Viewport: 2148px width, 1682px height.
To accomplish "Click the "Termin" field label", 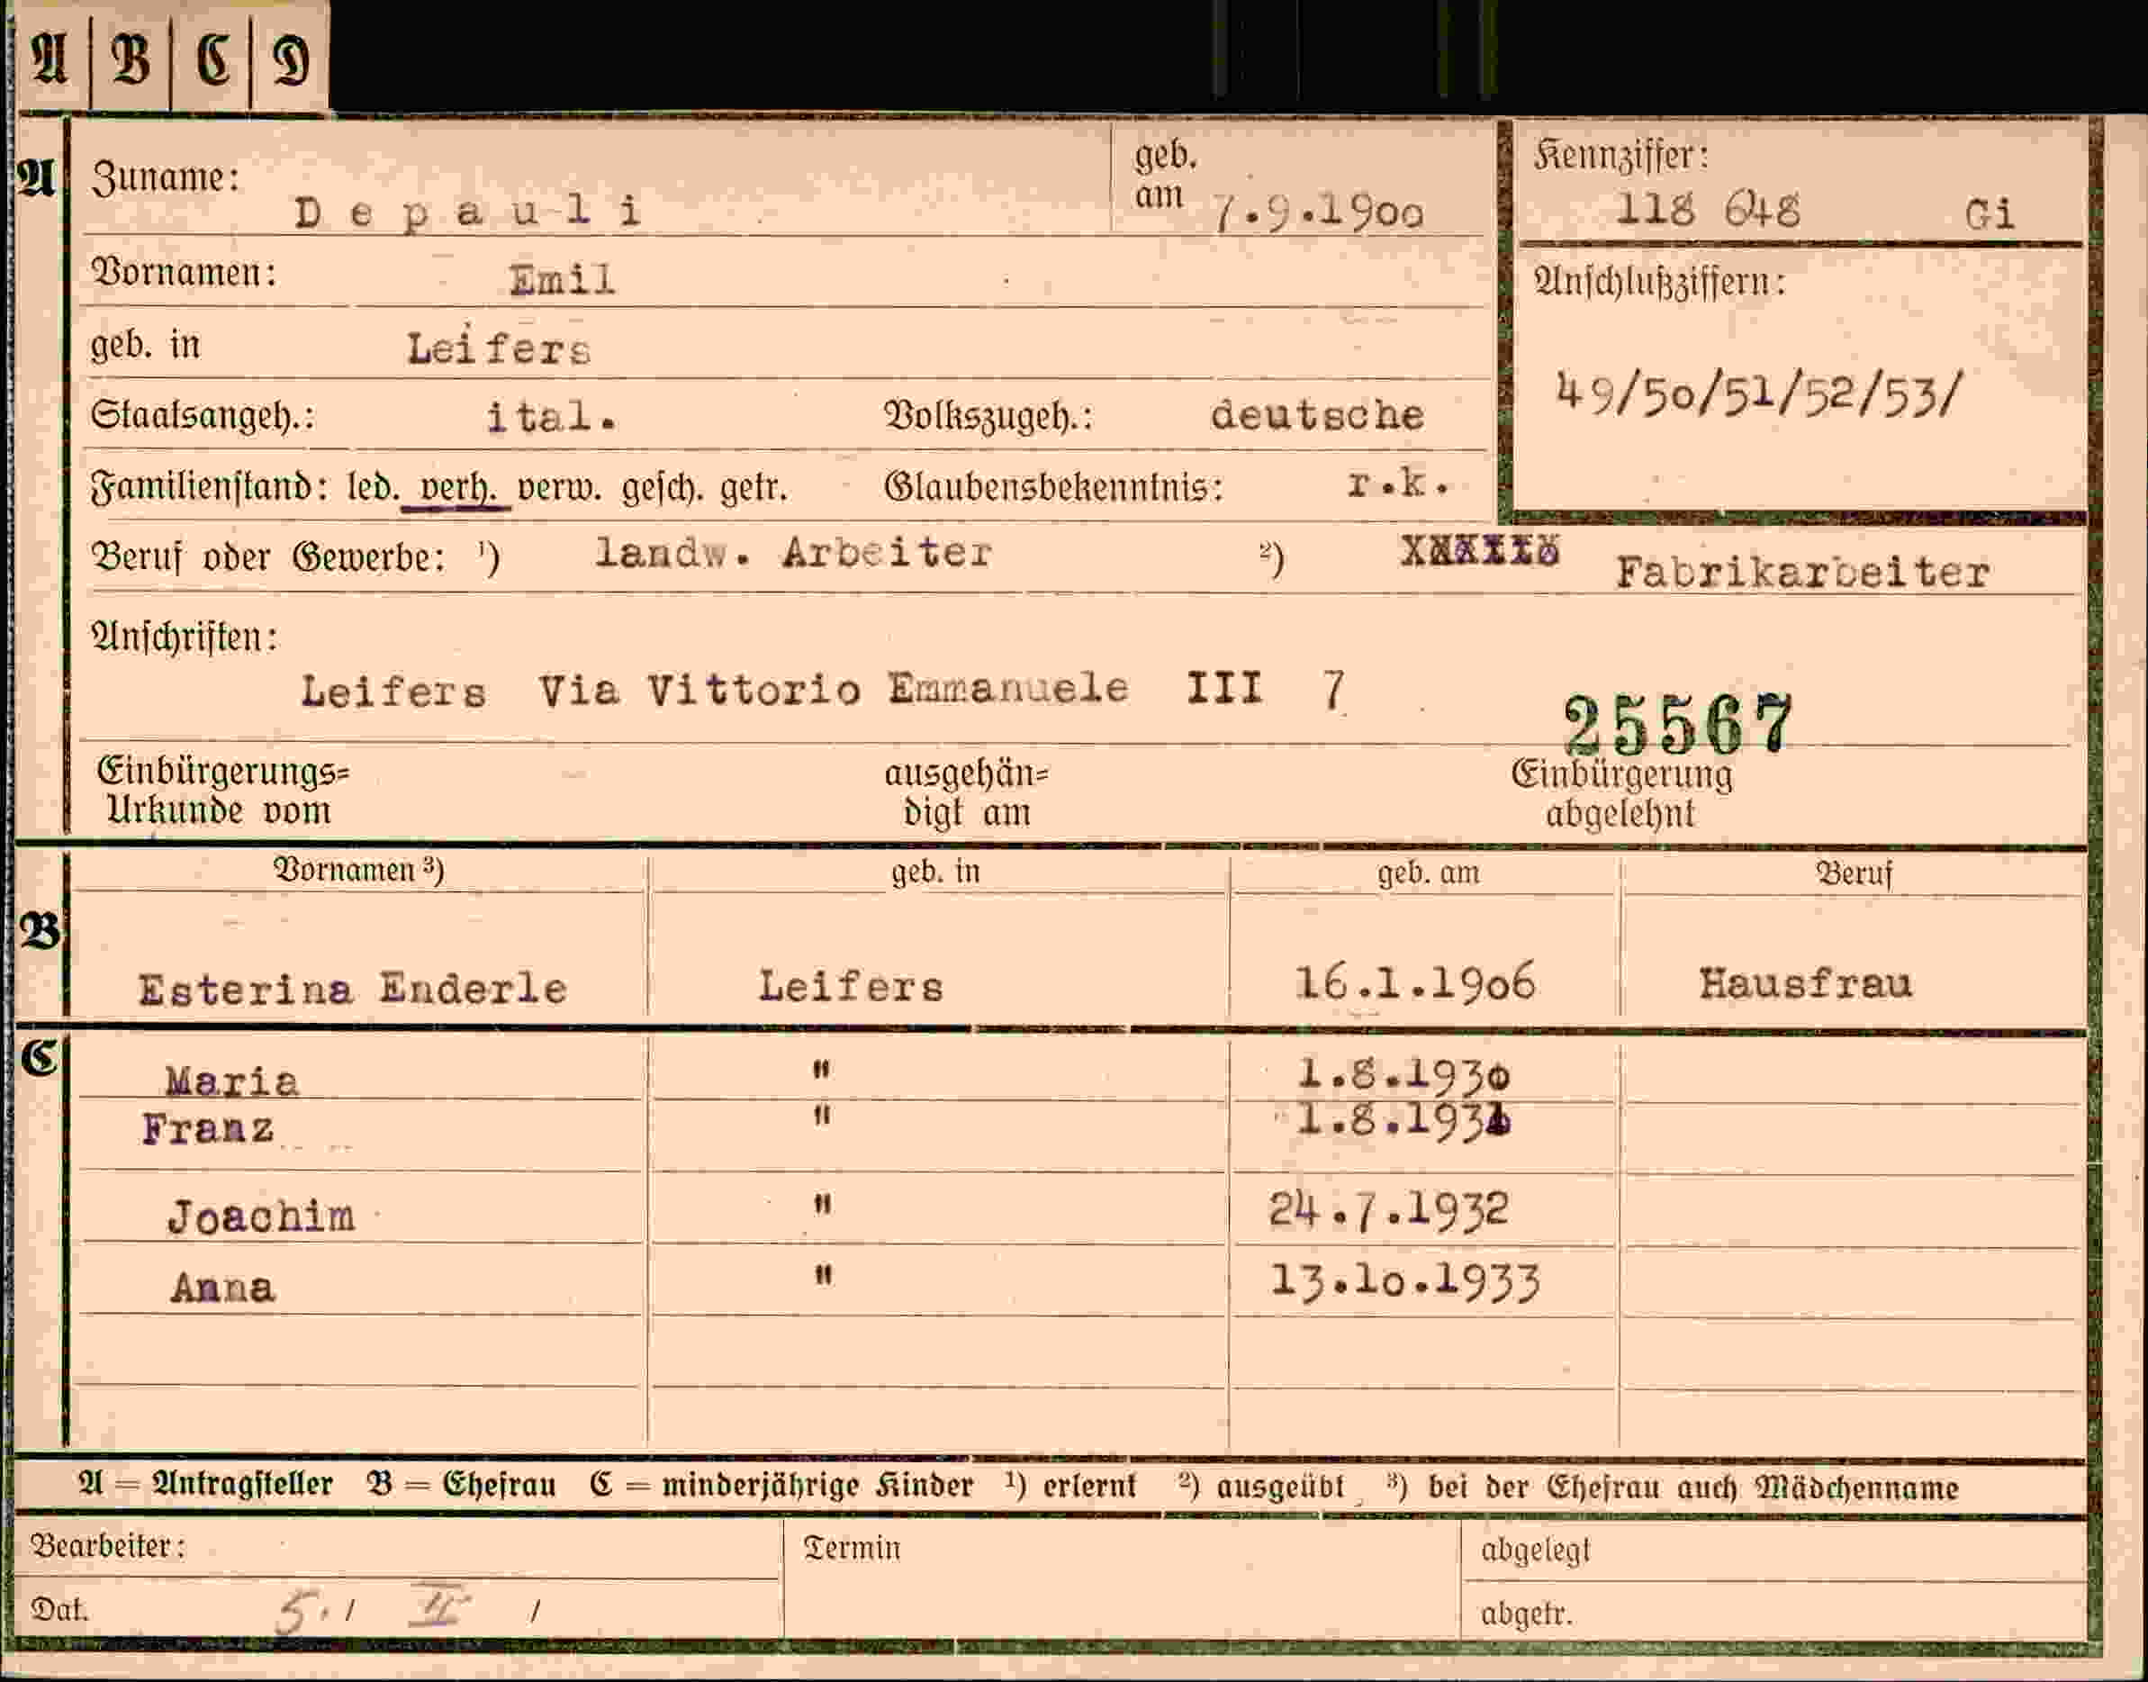I will tap(852, 1548).
